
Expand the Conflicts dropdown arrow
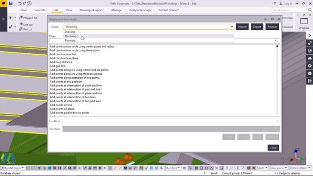[x=278, y=121]
